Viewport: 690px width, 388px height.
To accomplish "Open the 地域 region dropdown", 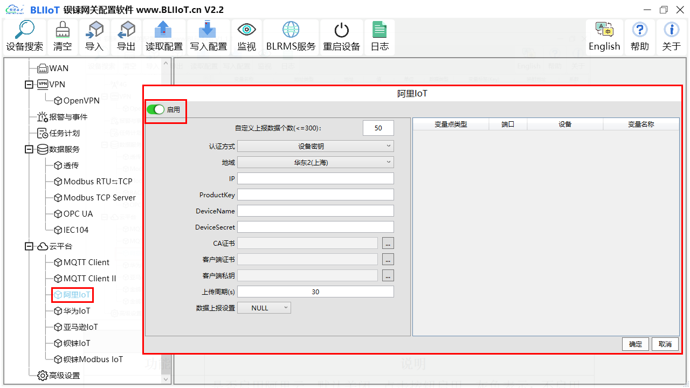I will pyautogui.click(x=315, y=162).
